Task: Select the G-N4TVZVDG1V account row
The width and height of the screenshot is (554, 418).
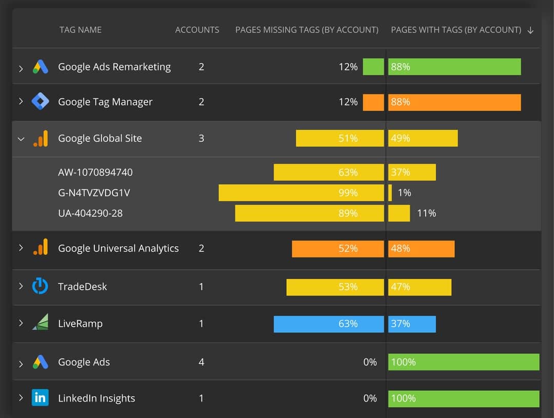Action: [276, 192]
